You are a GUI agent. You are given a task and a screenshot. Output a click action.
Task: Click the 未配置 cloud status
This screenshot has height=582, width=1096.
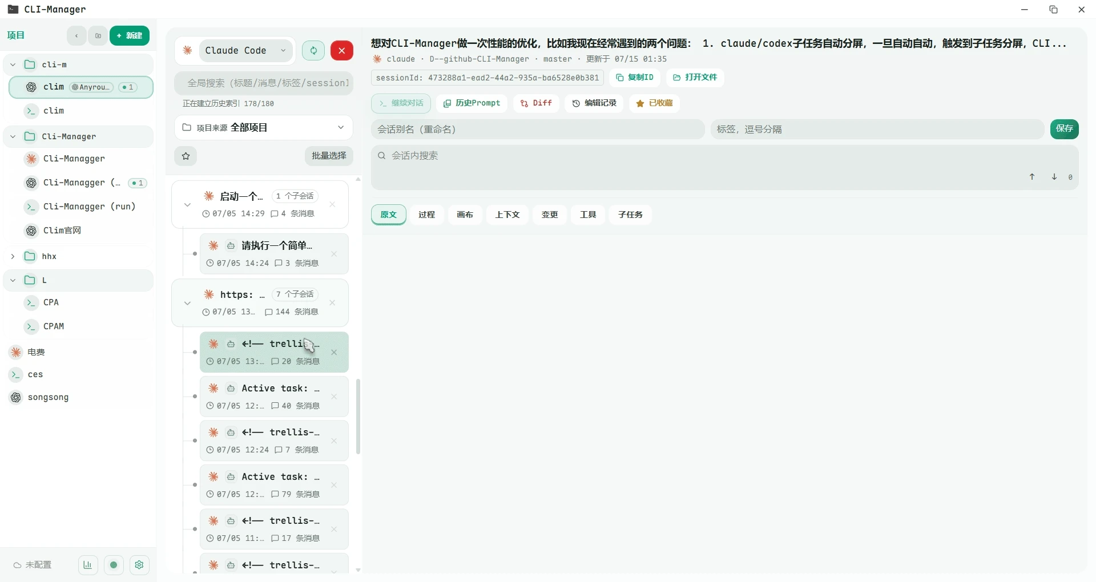click(x=33, y=565)
